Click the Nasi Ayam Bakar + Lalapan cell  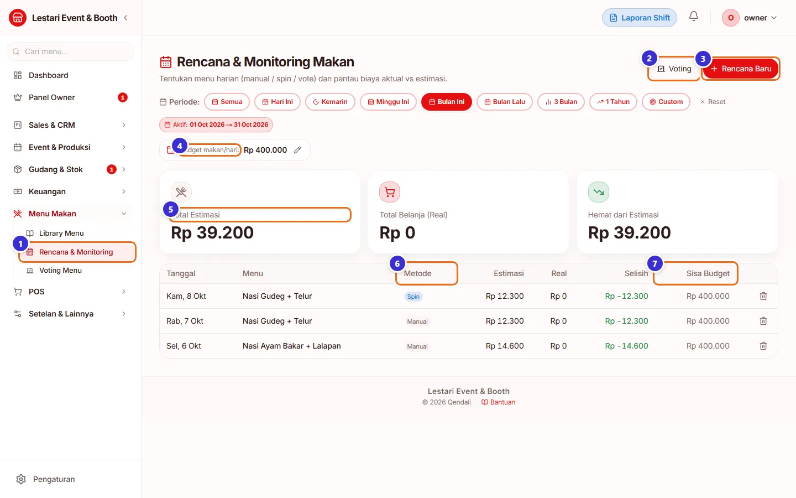tap(292, 346)
